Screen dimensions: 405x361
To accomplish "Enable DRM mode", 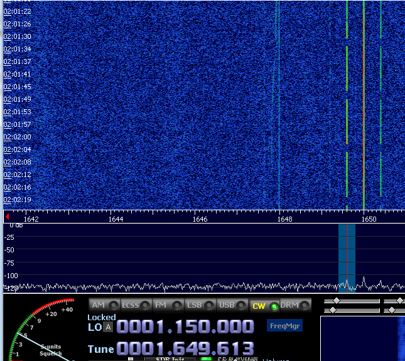I will (295, 305).
